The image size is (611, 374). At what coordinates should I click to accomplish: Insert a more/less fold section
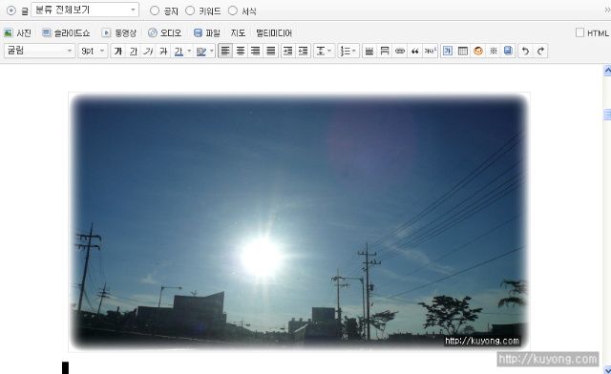click(x=384, y=51)
